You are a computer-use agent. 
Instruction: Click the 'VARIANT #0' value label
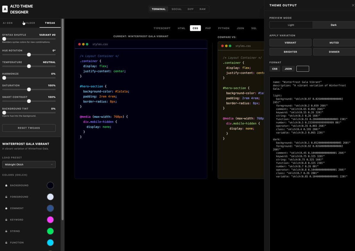47,35
